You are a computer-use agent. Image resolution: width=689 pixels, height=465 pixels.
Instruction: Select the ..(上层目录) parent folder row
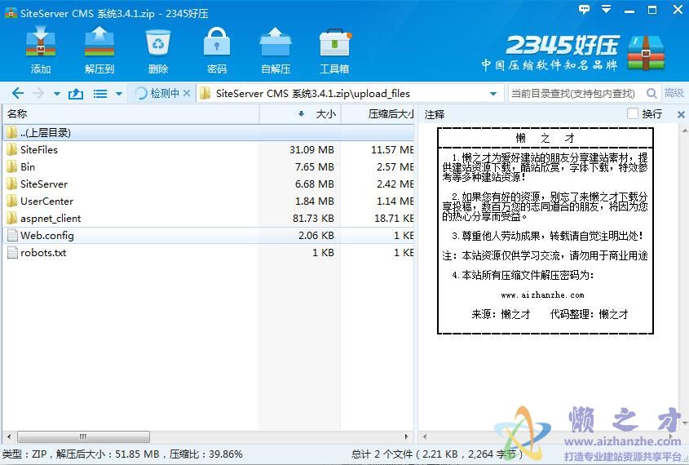208,133
